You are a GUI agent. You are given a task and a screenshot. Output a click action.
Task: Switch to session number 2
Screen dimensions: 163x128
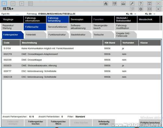pyautogui.click(x=13, y=4)
